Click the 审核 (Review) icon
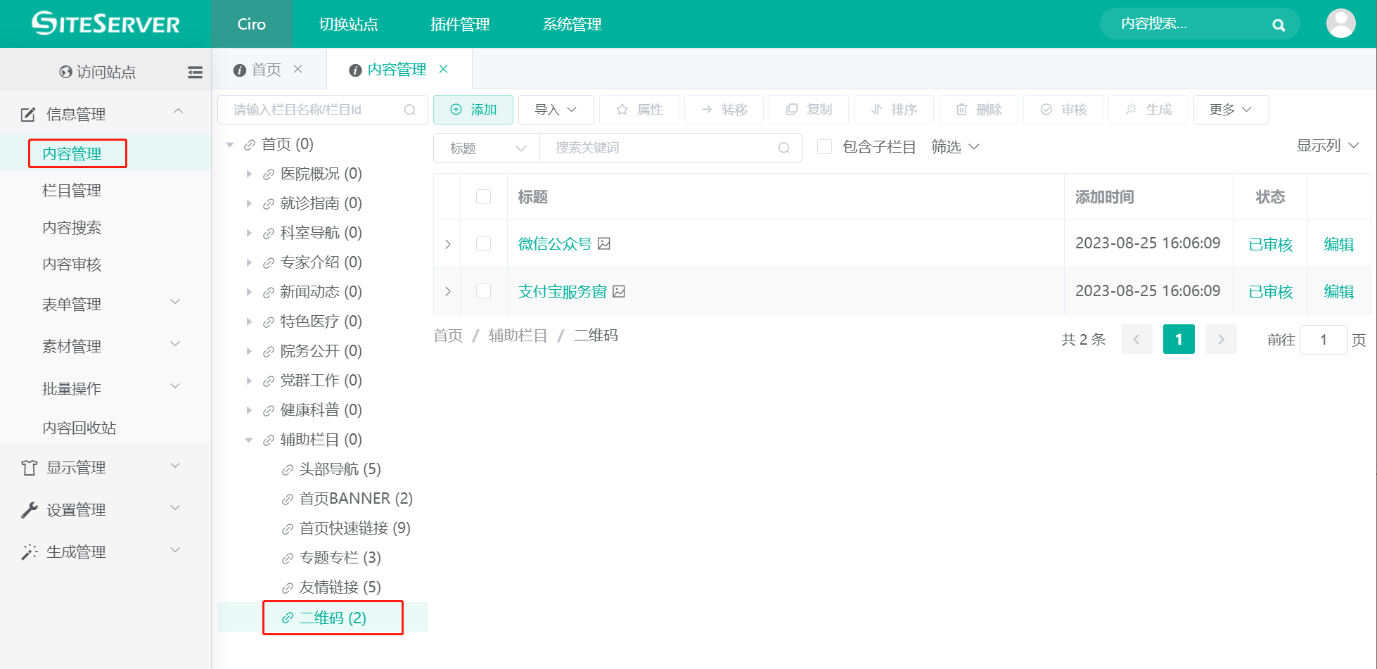The image size is (1377, 669). point(1046,109)
